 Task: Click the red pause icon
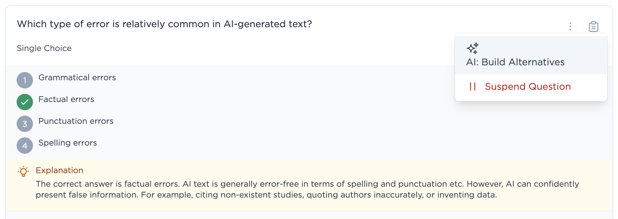pyautogui.click(x=472, y=86)
